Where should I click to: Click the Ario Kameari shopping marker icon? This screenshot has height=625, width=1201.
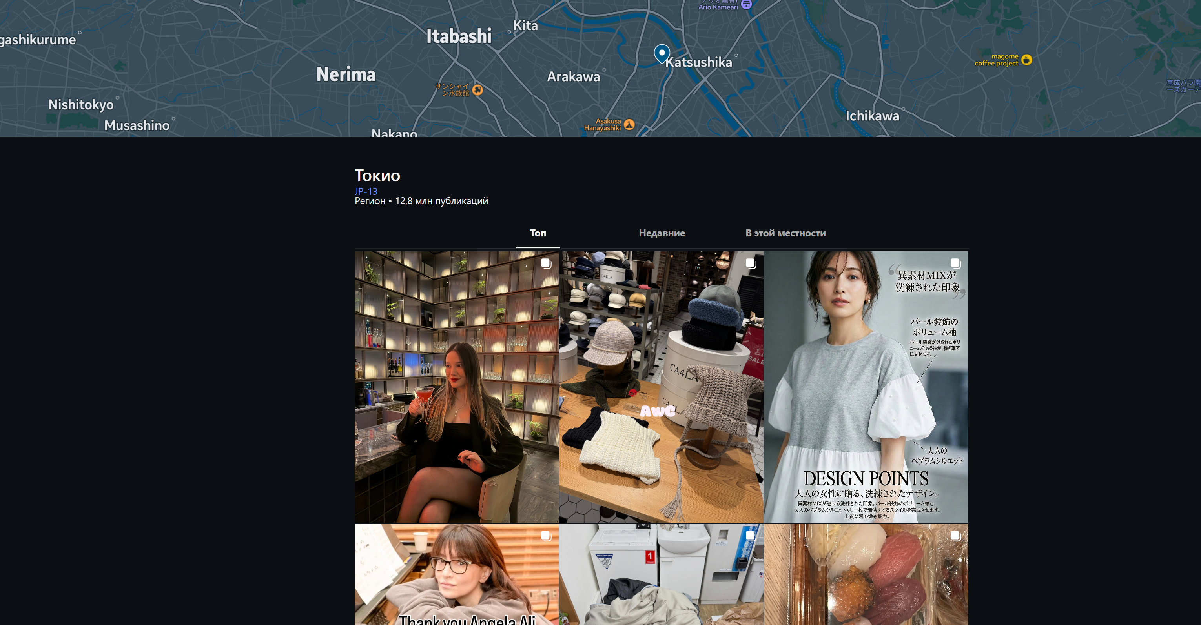pyautogui.click(x=746, y=5)
